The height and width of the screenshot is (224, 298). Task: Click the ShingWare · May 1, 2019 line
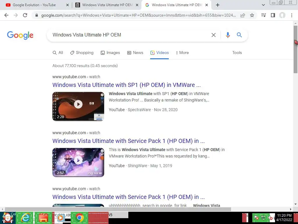tap(150, 166)
